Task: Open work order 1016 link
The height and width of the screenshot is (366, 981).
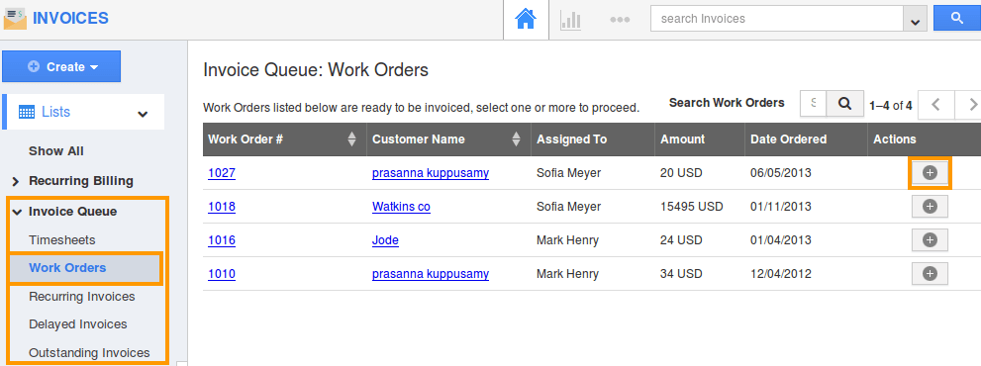Action: [x=222, y=240]
